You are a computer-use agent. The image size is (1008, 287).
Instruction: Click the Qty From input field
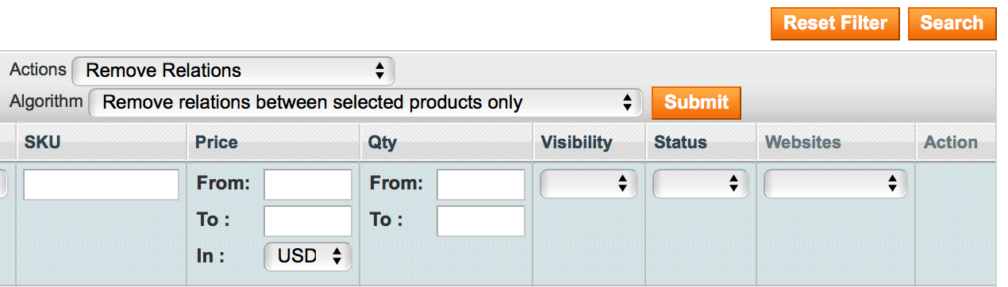481,185
